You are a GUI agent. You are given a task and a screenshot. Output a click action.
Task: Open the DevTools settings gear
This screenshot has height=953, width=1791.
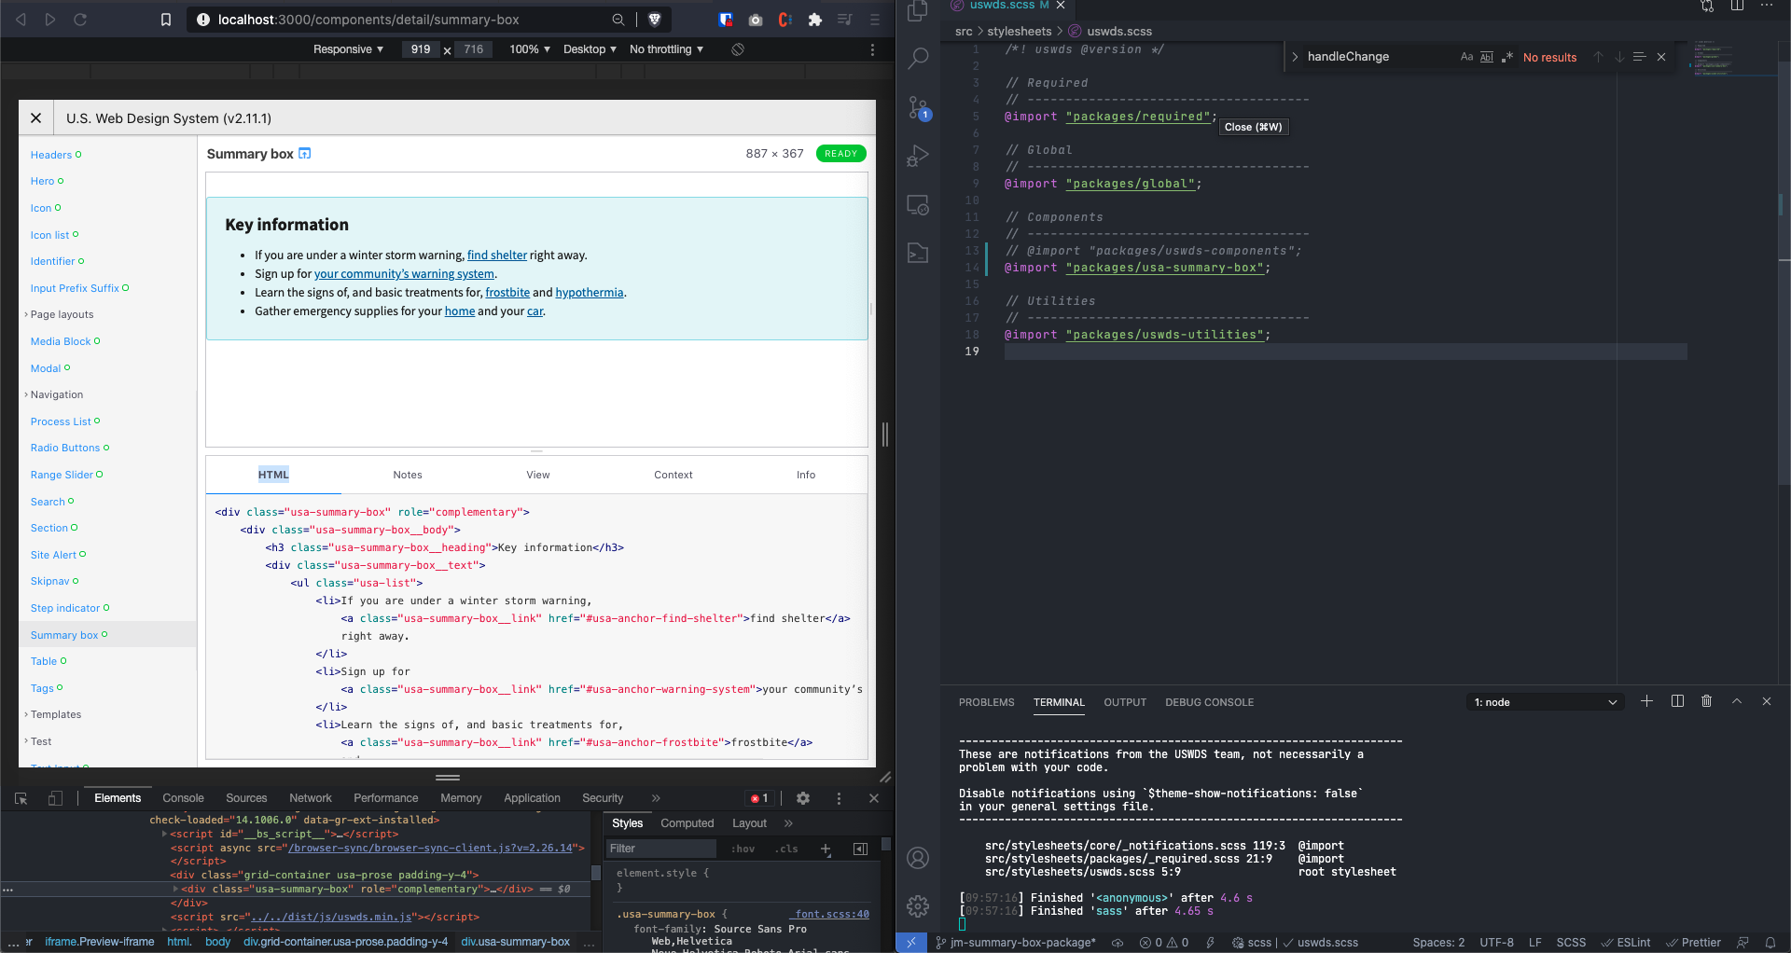point(803,798)
